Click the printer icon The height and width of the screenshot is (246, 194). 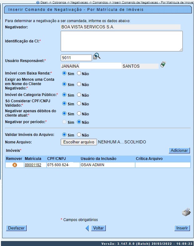pos(186,213)
